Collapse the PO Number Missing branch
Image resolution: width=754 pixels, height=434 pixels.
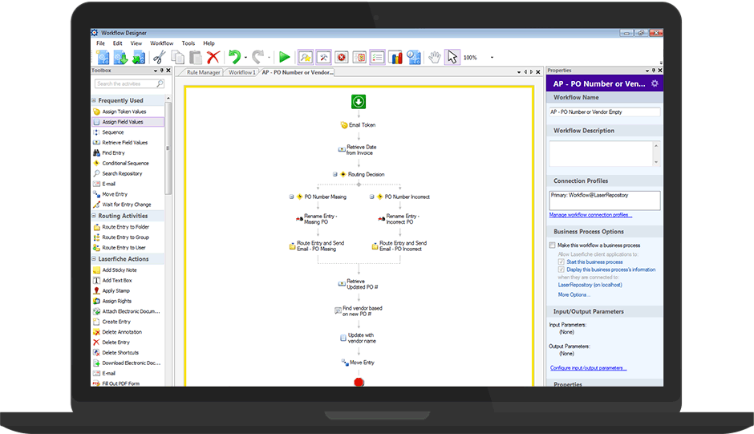click(x=291, y=197)
